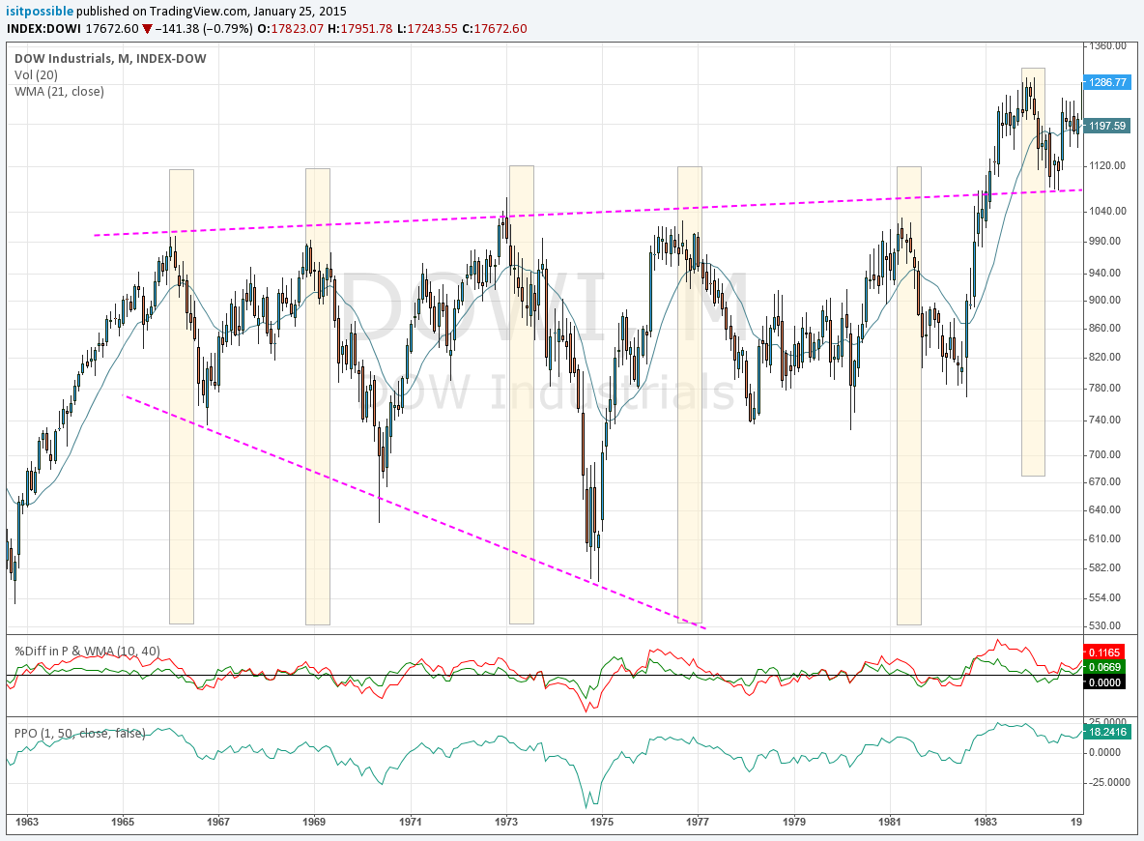
Task: Click the 1981 label on time axis
Action: pyautogui.click(x=890, y=822)
